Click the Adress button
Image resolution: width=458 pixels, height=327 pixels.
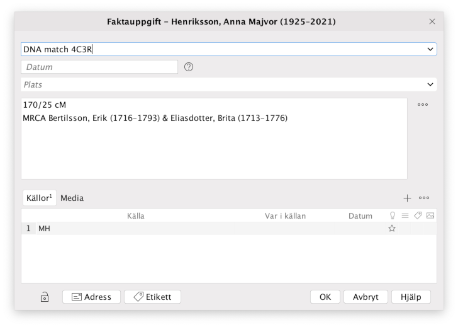91,297
